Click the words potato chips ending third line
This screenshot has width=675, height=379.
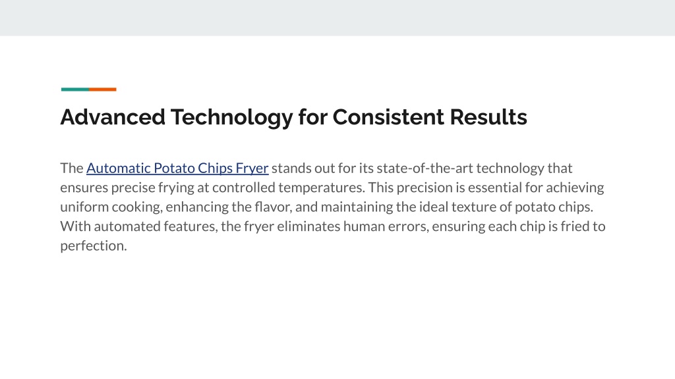[x=554, y=207]
